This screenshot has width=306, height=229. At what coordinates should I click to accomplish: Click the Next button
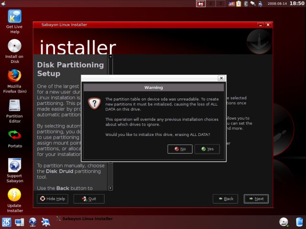coord(256,198)
